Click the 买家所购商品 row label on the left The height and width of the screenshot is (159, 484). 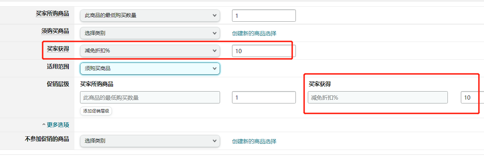(x=52, y=14)
